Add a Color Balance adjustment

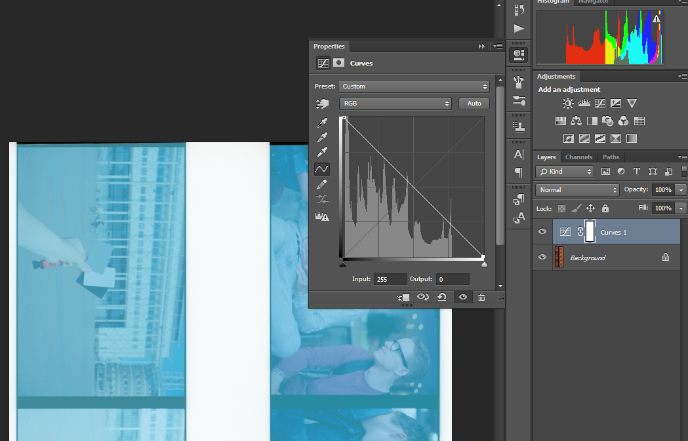[576, 121]
